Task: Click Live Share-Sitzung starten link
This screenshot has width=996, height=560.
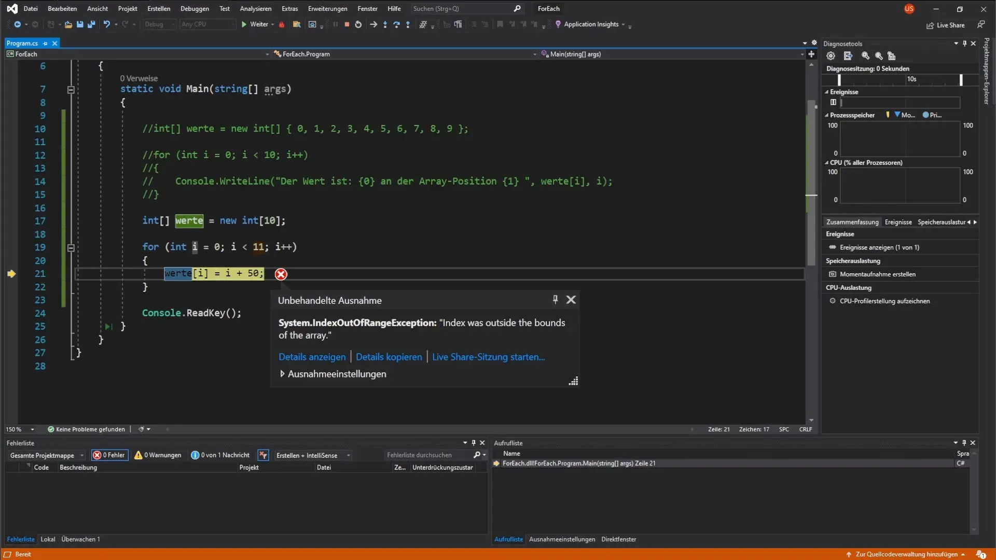Action: (488, 357)
